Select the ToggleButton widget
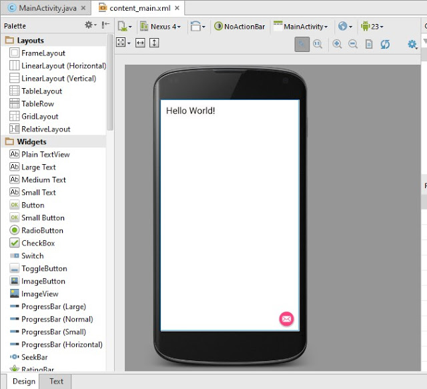The image size is (427, 389). pos(38,268)
